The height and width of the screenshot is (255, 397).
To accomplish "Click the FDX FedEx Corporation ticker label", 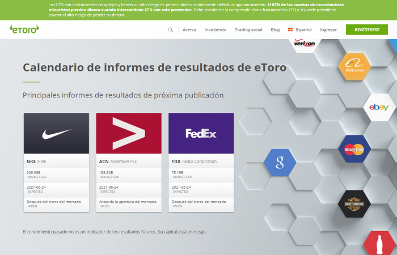I will (x=194, y=161).
